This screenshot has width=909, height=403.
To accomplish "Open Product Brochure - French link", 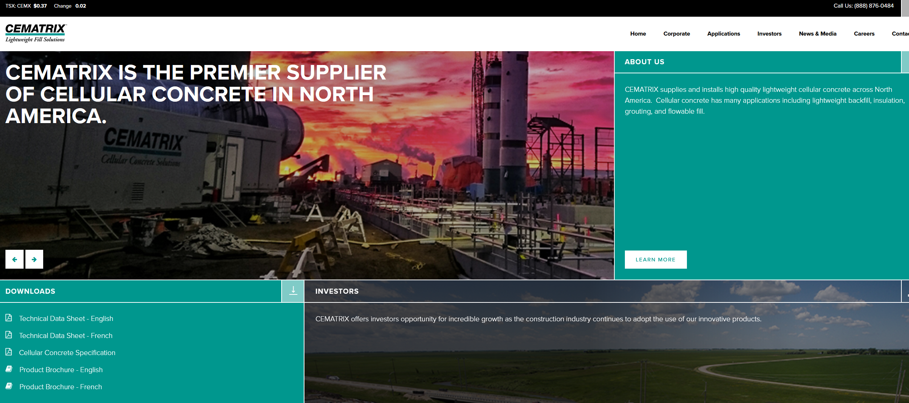I will (x=61, y=387).
